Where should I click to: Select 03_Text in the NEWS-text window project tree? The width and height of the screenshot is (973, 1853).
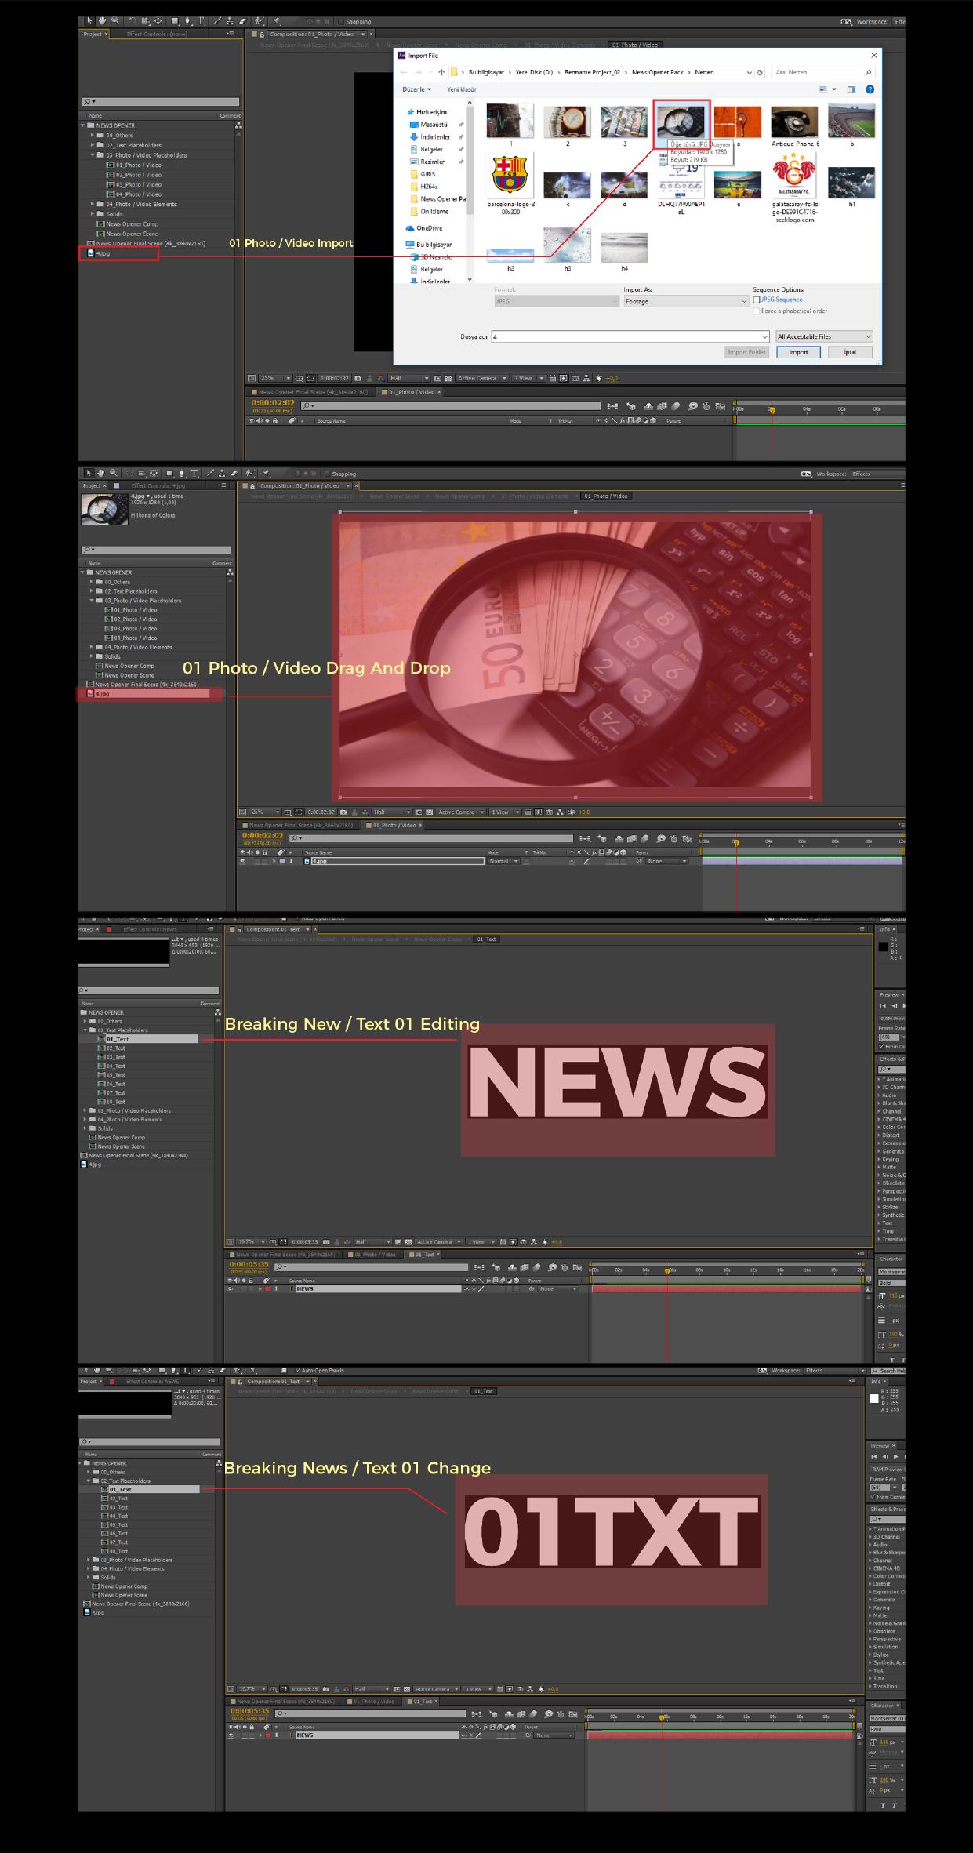tap(115, 1057)
